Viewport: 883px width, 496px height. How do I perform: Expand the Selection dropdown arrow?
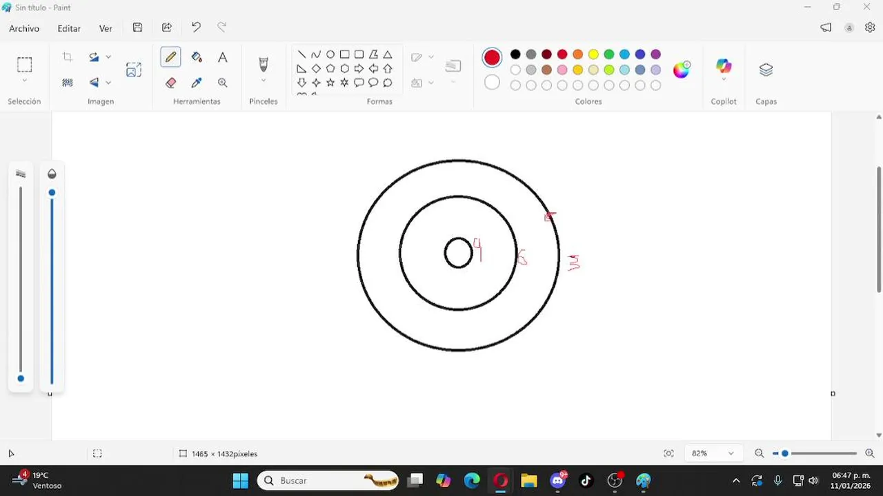point(24,81)
